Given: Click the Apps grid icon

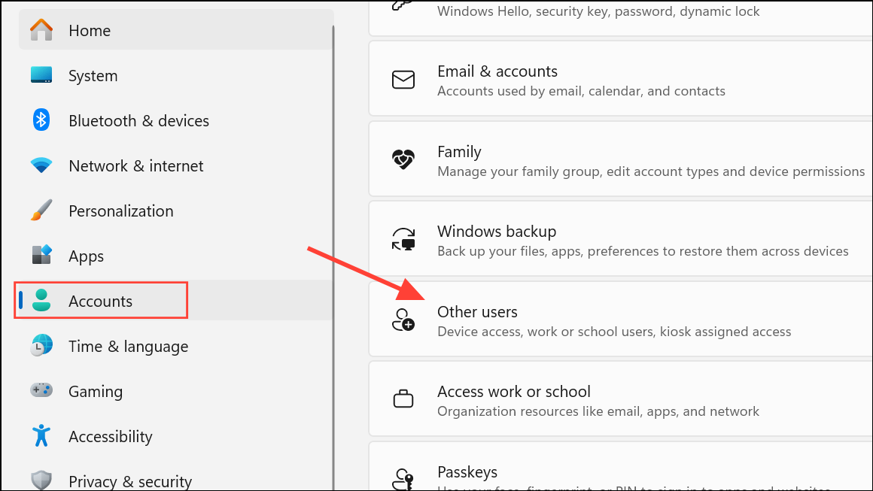Looking at the screenshot, I should (x=41, y=255).
